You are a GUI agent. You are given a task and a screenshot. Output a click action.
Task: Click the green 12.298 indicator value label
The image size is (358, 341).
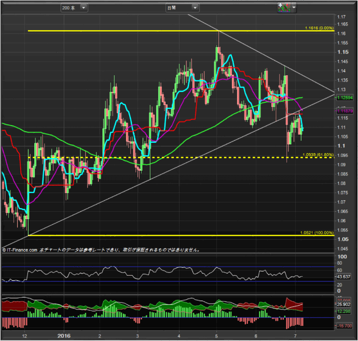tap(343, 311)
